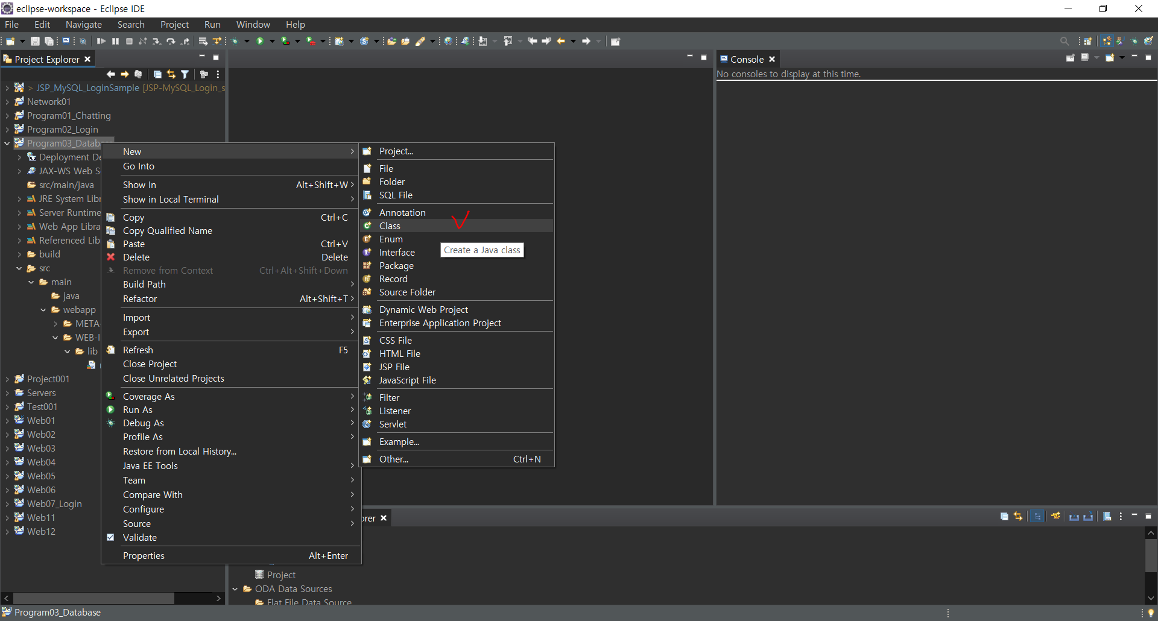Click the Last Edit Location icon
Screen dimensions: 1158x621
533,42
